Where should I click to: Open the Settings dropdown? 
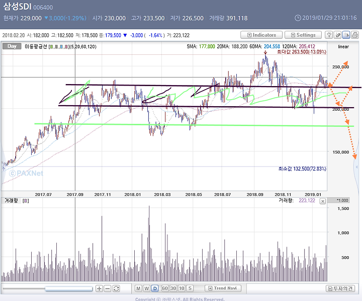[303, 35]
